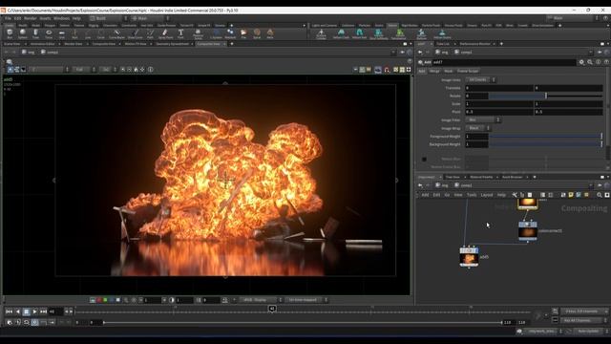Open the sRGB display color space dropdown
The width and height of the screenshot is (611, 344).
(261, 300)
